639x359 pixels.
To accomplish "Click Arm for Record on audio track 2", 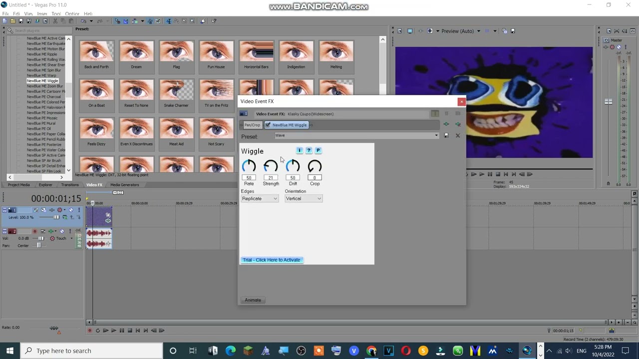I will 35,231.
